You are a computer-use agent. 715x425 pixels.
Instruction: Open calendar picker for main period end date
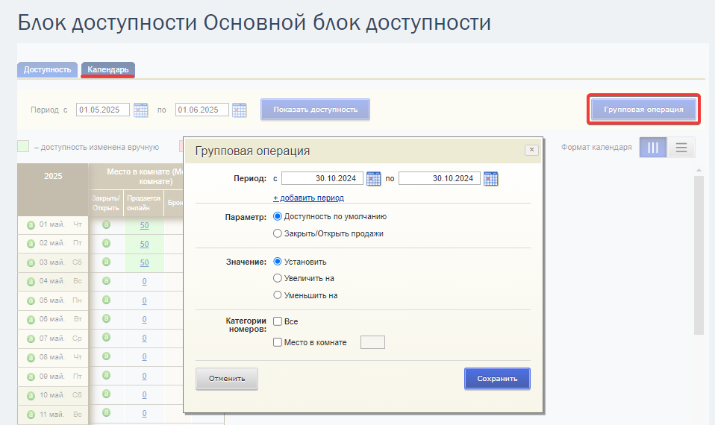240,110
